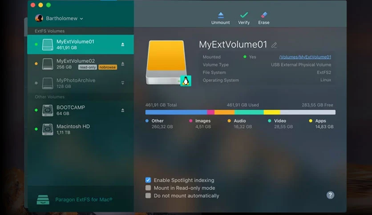
Task: Click the Linux operating system value
Action: (326, 80)
